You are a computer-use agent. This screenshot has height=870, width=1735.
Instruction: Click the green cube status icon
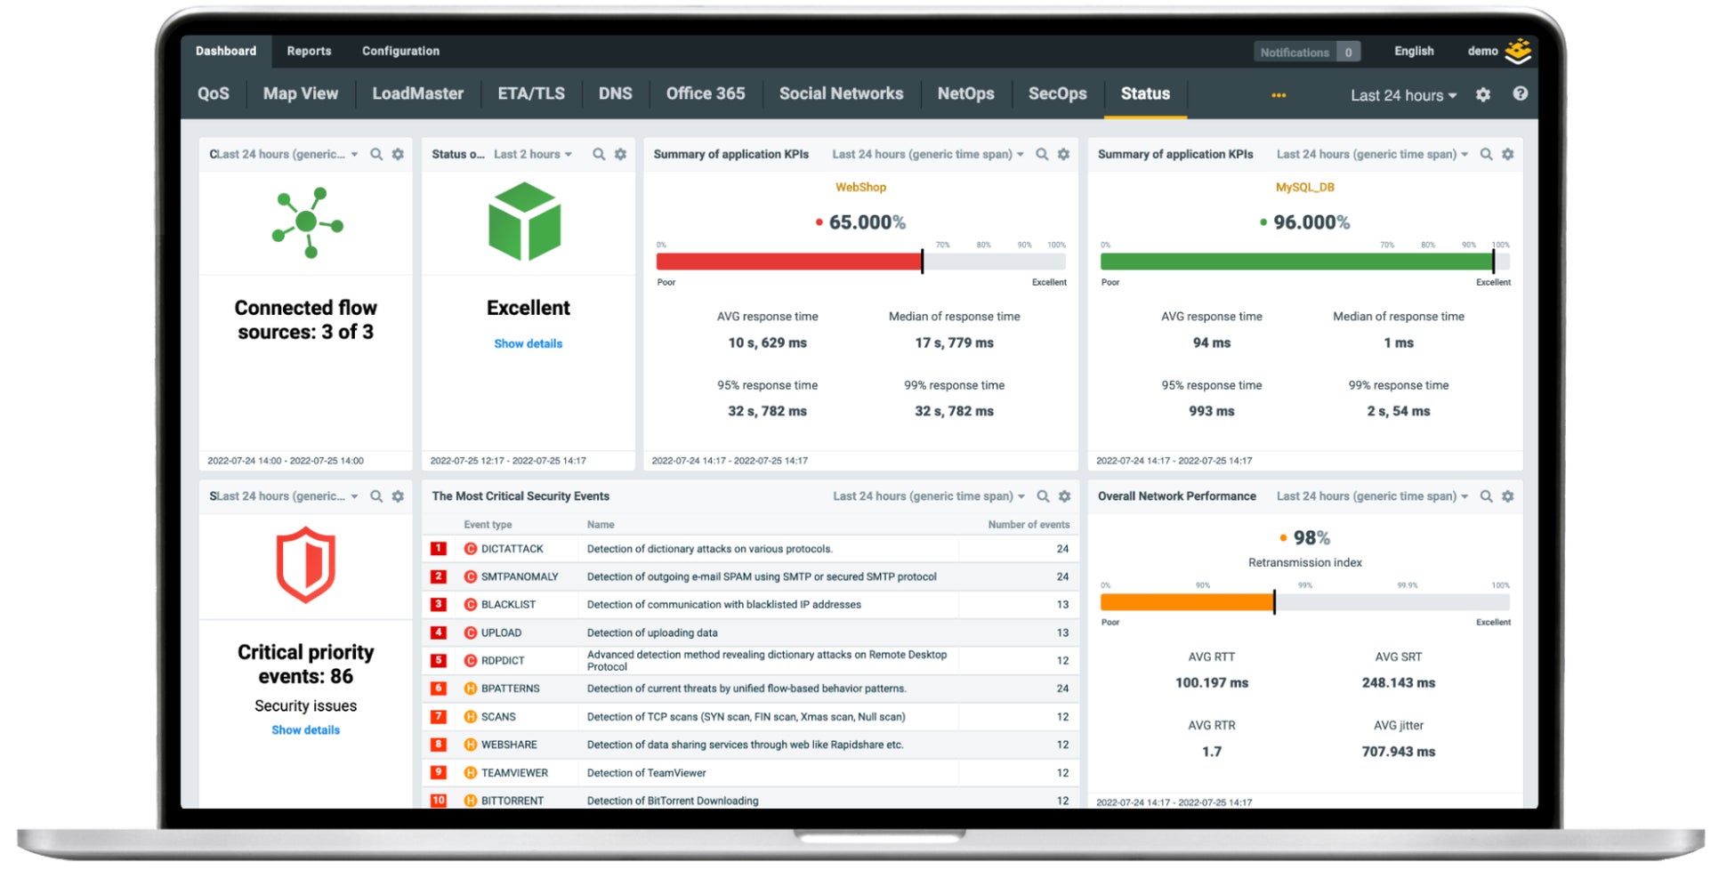click(x=525, y=222)
